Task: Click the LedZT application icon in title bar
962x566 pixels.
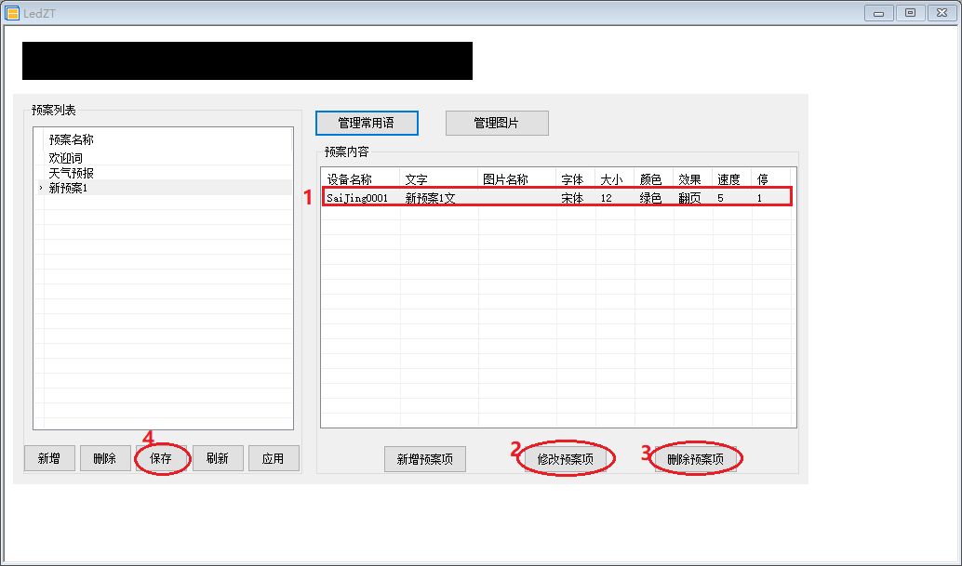Action: [12, 12]
